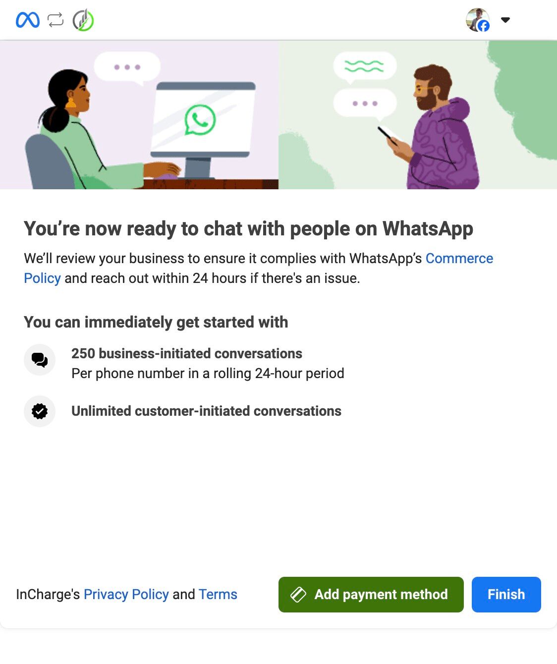Open the profile avatar picture
The height and width of the screenshot is (664, 557).
coord(478,20)
